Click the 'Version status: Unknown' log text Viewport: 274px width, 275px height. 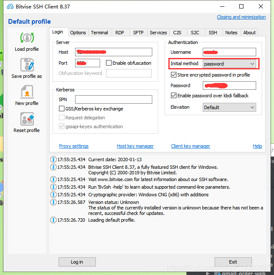[x=114, y=202]
